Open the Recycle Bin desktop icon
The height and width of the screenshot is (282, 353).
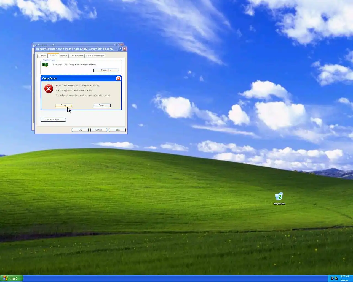(279, 199)
